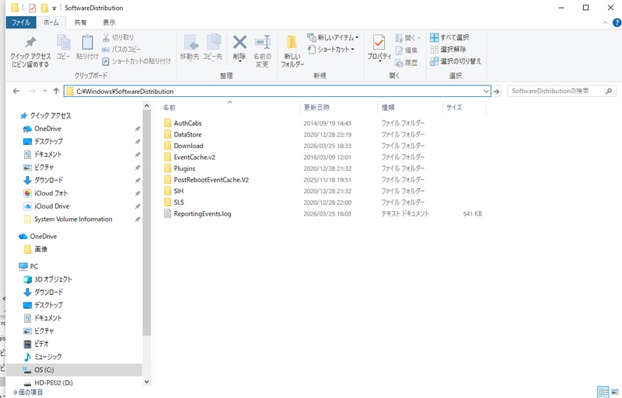Select the ReportingEvents.log file
The height and width of the screenshot is (398, 622).
tap(202, 214)
